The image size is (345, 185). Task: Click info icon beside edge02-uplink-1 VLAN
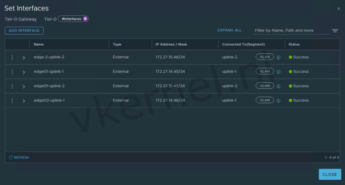(x=278, y=101)
